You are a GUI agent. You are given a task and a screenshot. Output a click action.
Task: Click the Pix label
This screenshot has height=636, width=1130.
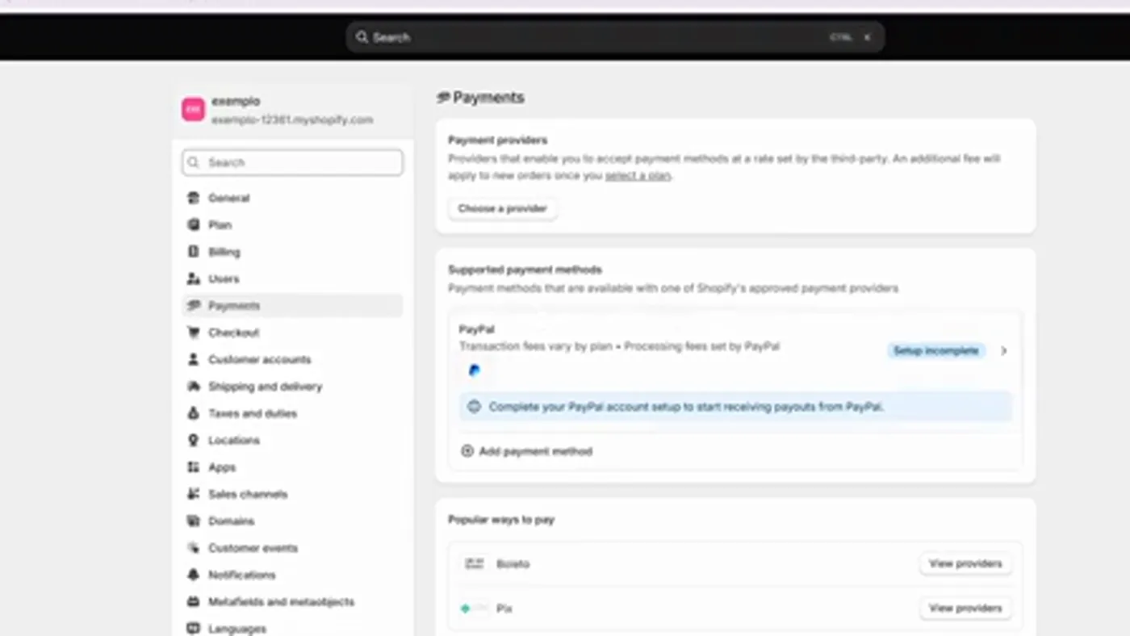tap(504, 609)
